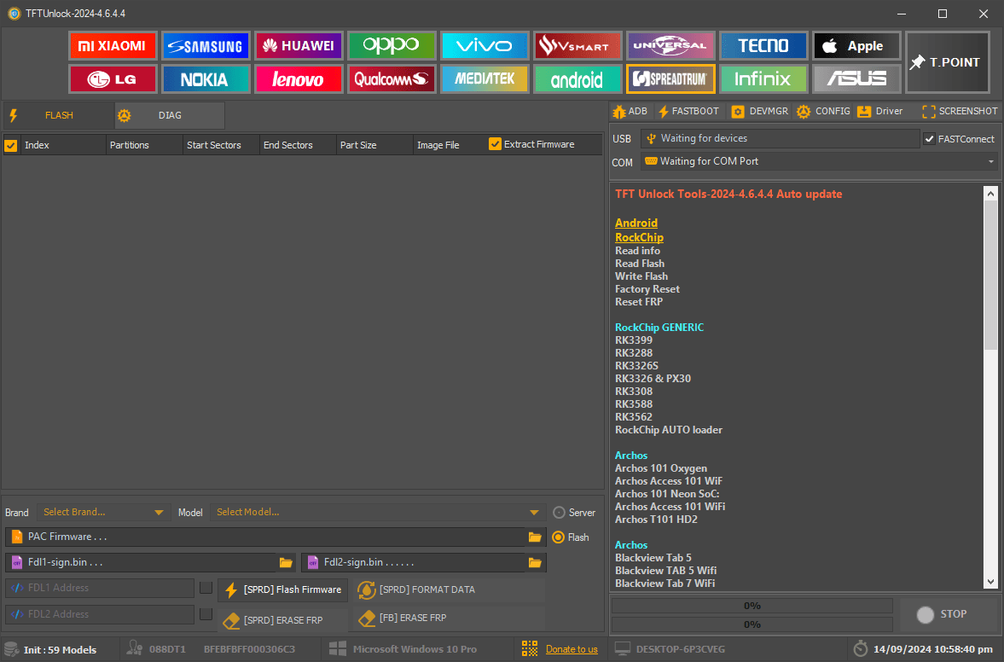
Task: Open the DEVMGR device manager
Action: point(761,112)
